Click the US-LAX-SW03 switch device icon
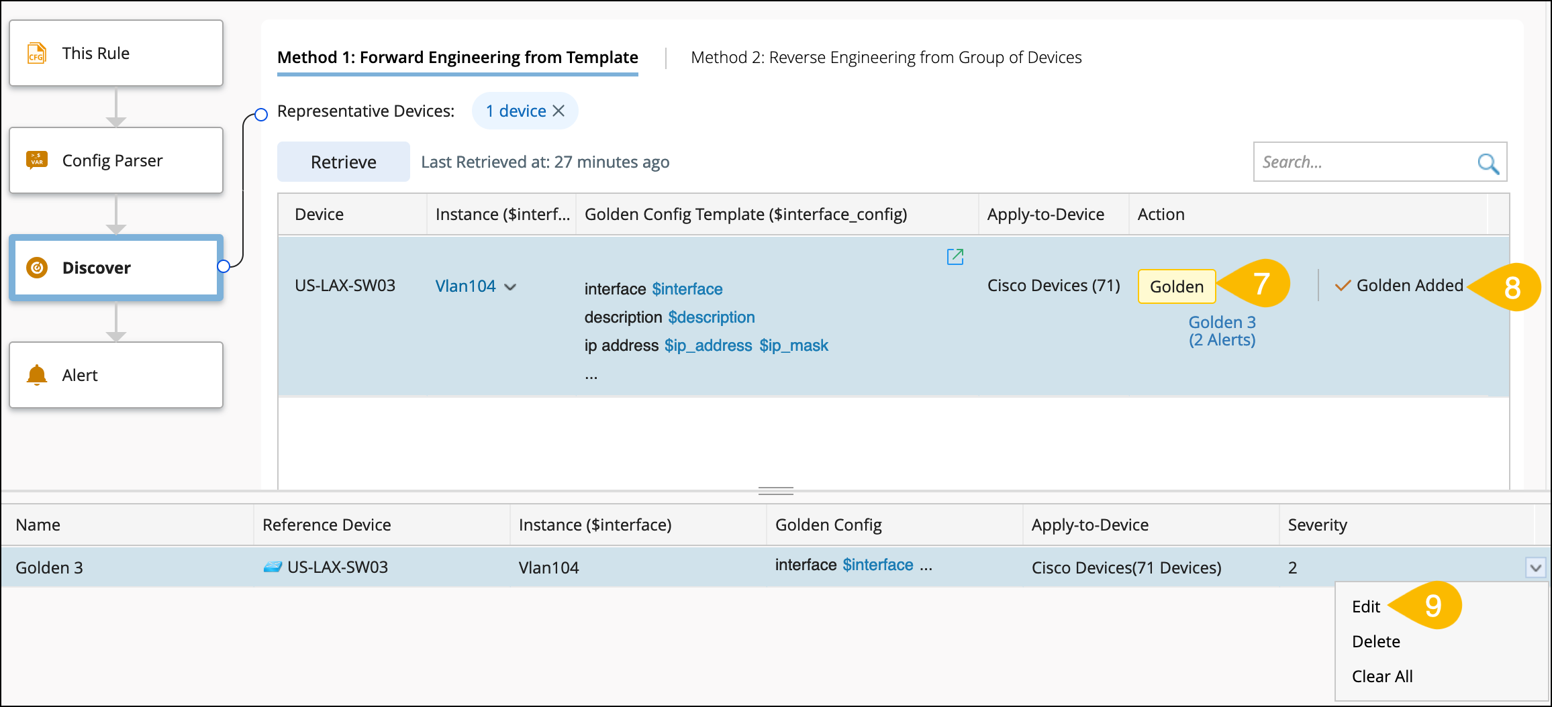The width and height of the screenshot is (1552, 707). coord(273,567)
